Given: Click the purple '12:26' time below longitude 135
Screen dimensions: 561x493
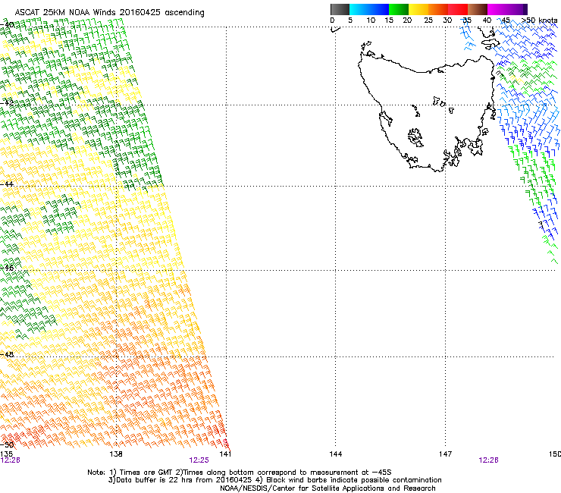Looking at the screenshot, I should coord(10,460).
